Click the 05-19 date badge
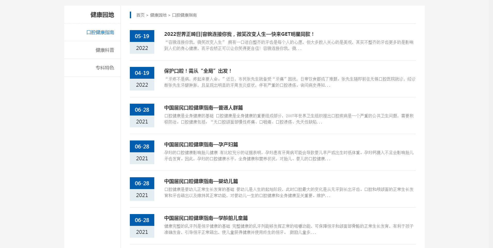 [x=142, y=36]
